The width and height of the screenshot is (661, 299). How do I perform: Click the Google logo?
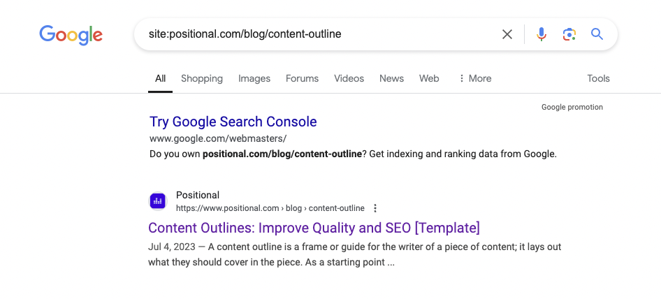[71, 35]
